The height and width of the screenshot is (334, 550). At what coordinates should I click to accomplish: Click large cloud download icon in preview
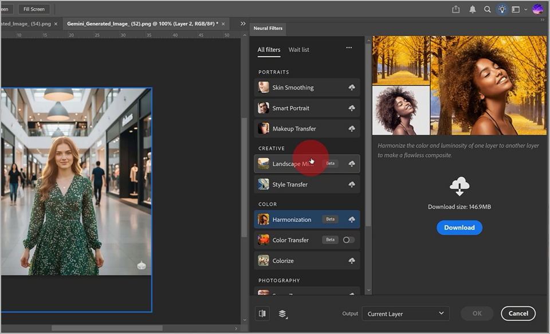(x=459, y=186)
